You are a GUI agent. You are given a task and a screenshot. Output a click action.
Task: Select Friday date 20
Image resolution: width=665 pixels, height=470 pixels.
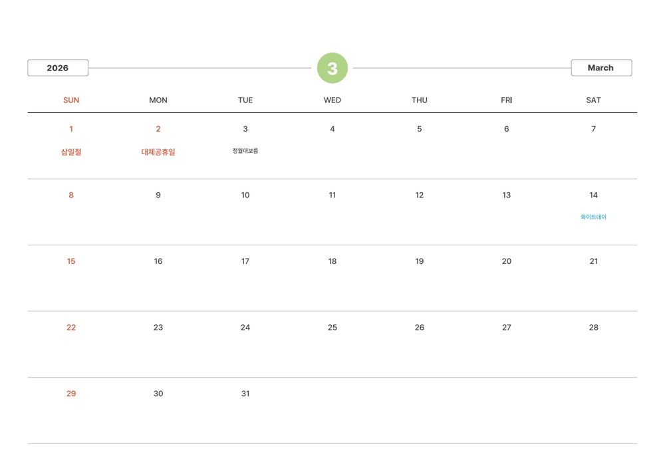tap(507, 261)
